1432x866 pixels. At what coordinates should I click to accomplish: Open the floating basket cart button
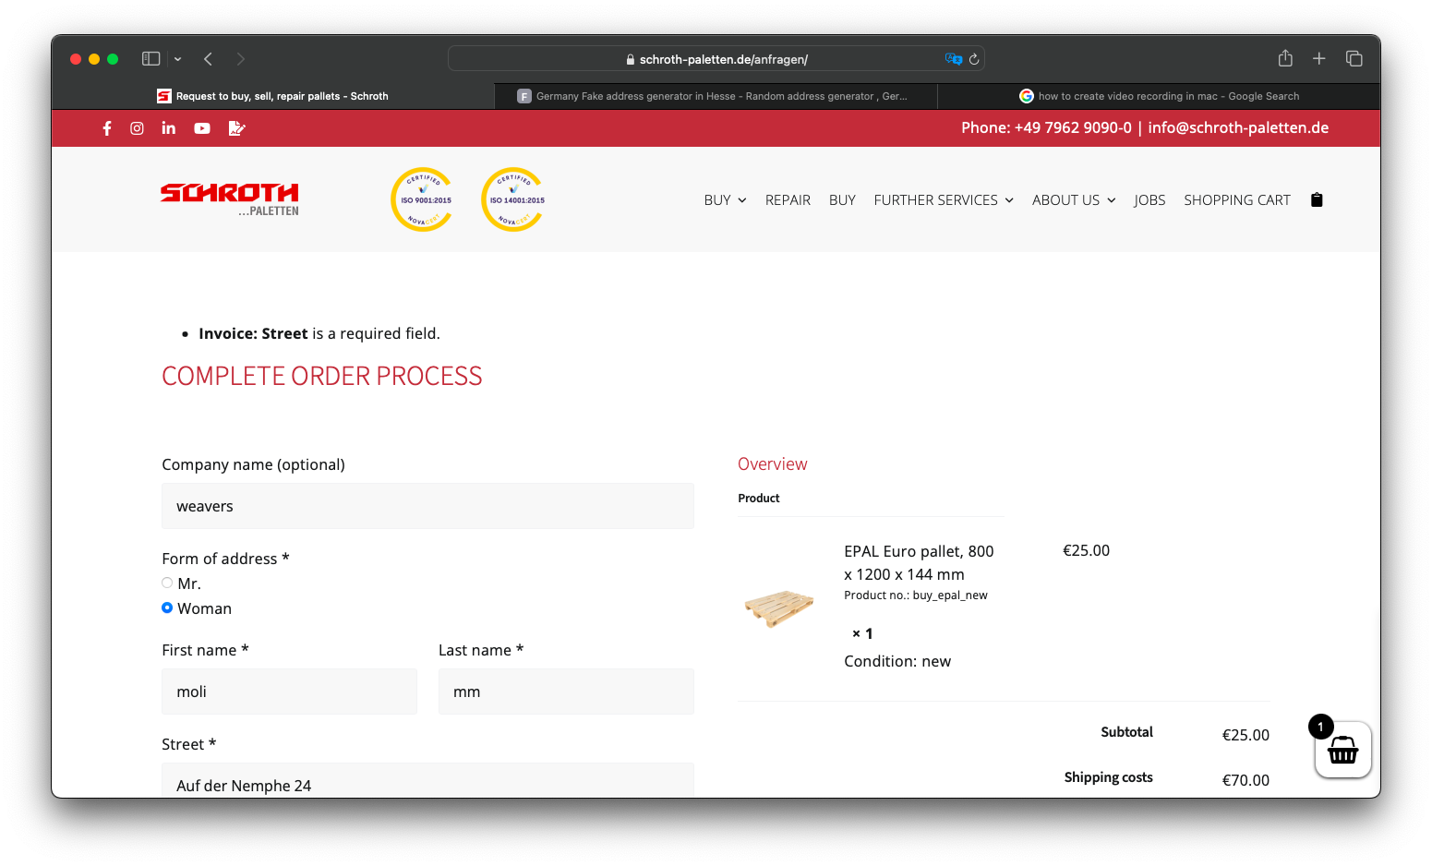click(x=1342, y=750)
